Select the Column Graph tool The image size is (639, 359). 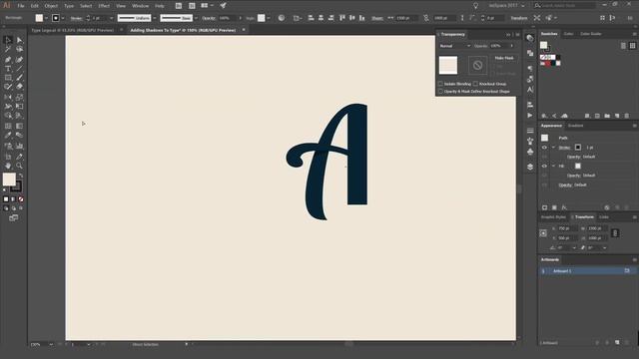pyautogui.click(x=19, y=146)
